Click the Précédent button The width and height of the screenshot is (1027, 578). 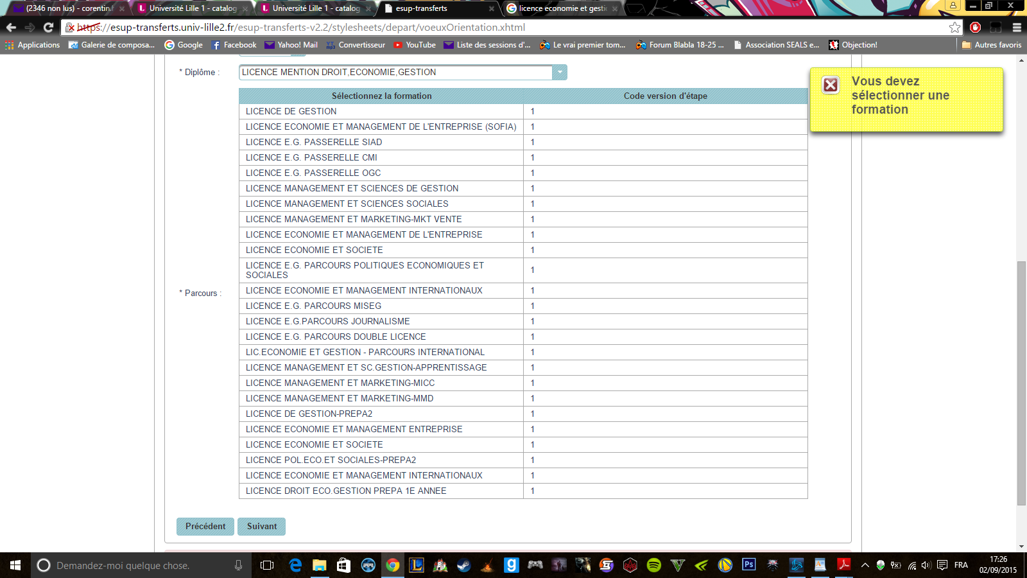point(205,526)
